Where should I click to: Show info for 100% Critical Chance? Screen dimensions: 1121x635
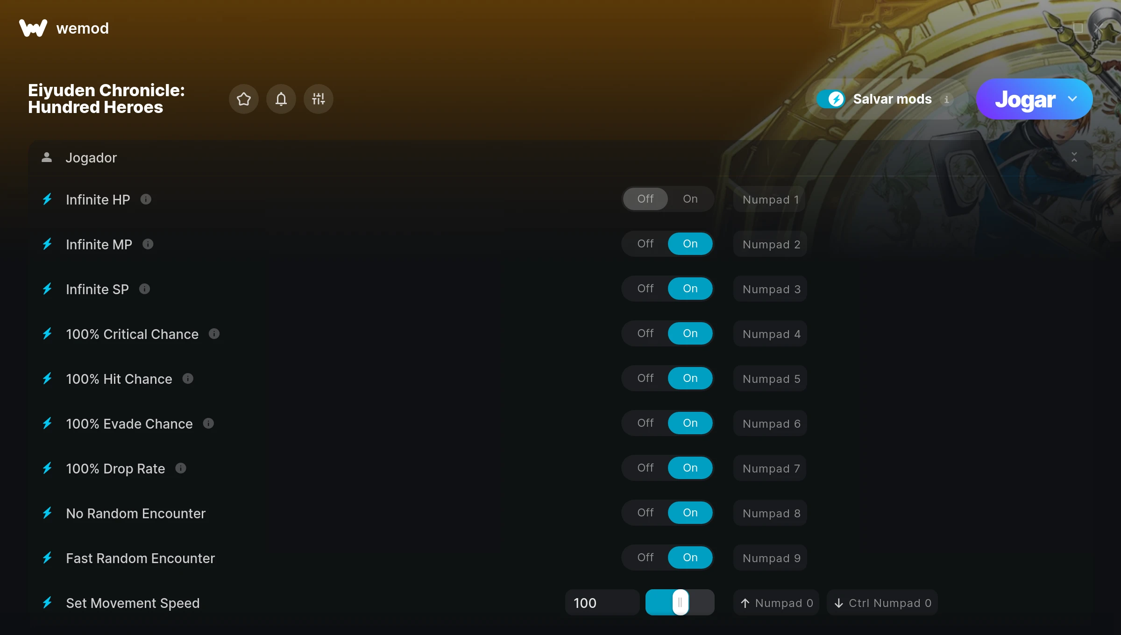214,334
